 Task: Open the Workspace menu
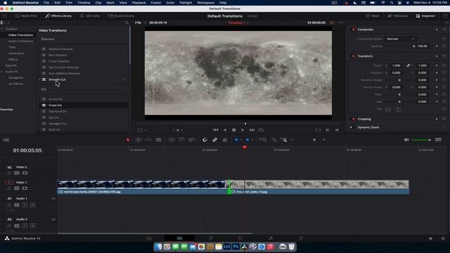(x=205, y=3)
